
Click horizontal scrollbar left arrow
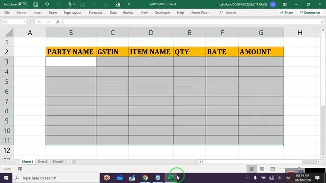pos(200,162)
